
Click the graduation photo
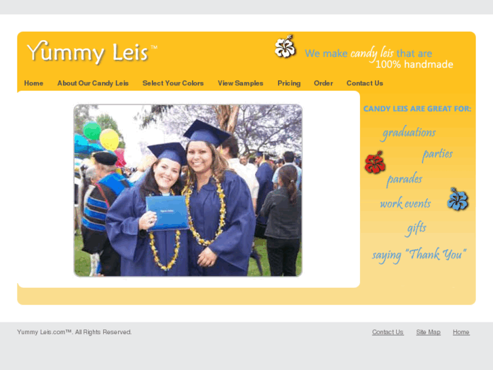[x=188, y=191]
